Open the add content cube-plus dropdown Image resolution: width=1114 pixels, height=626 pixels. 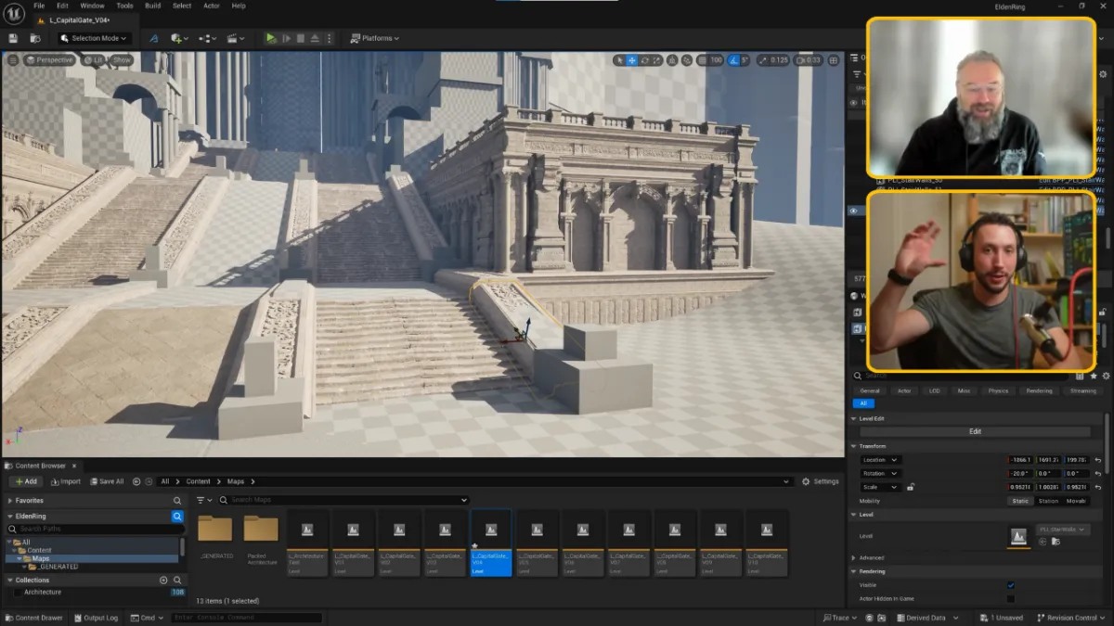178,38
